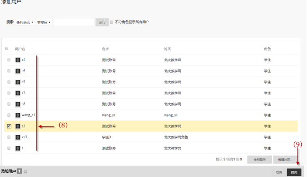Image resolution: width=307 pixels, height=177 pixels.
Task: Sort by 用户名 column header
Action: pyautogui.click(x=20, y=49)
